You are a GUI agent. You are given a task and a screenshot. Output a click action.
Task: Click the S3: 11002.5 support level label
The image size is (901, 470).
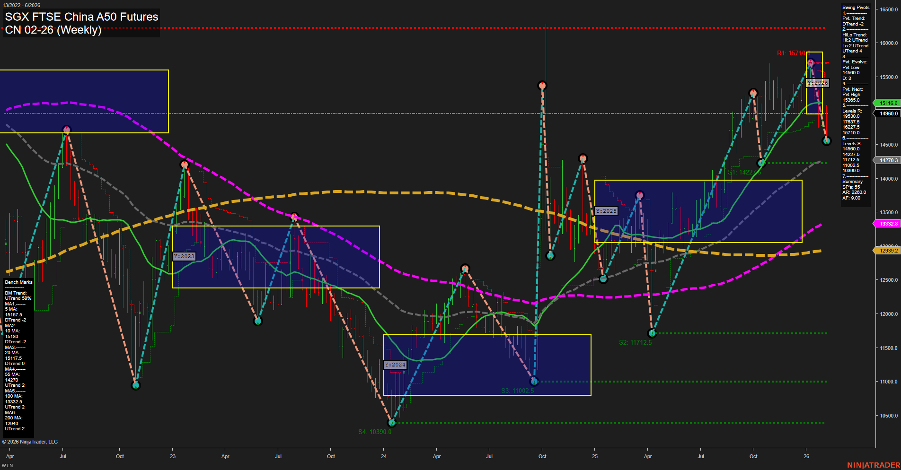point(518,391)
